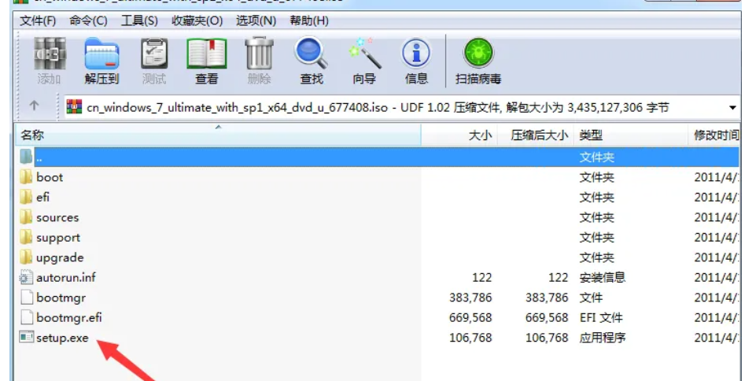Image resolution: width=745 pixels, height=381 pixels.
Task: Select the autorun.inf file name
Action: 65,277
